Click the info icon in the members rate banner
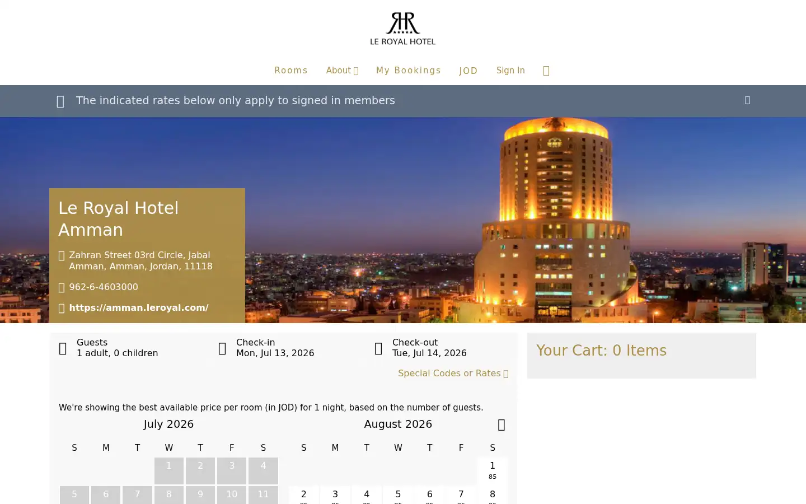 [x=60, y=101]
